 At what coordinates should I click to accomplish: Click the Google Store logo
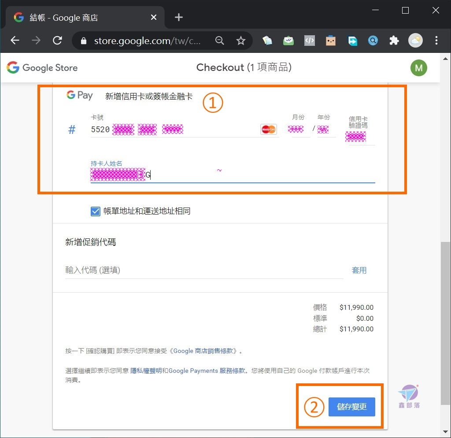coord(42,67)
